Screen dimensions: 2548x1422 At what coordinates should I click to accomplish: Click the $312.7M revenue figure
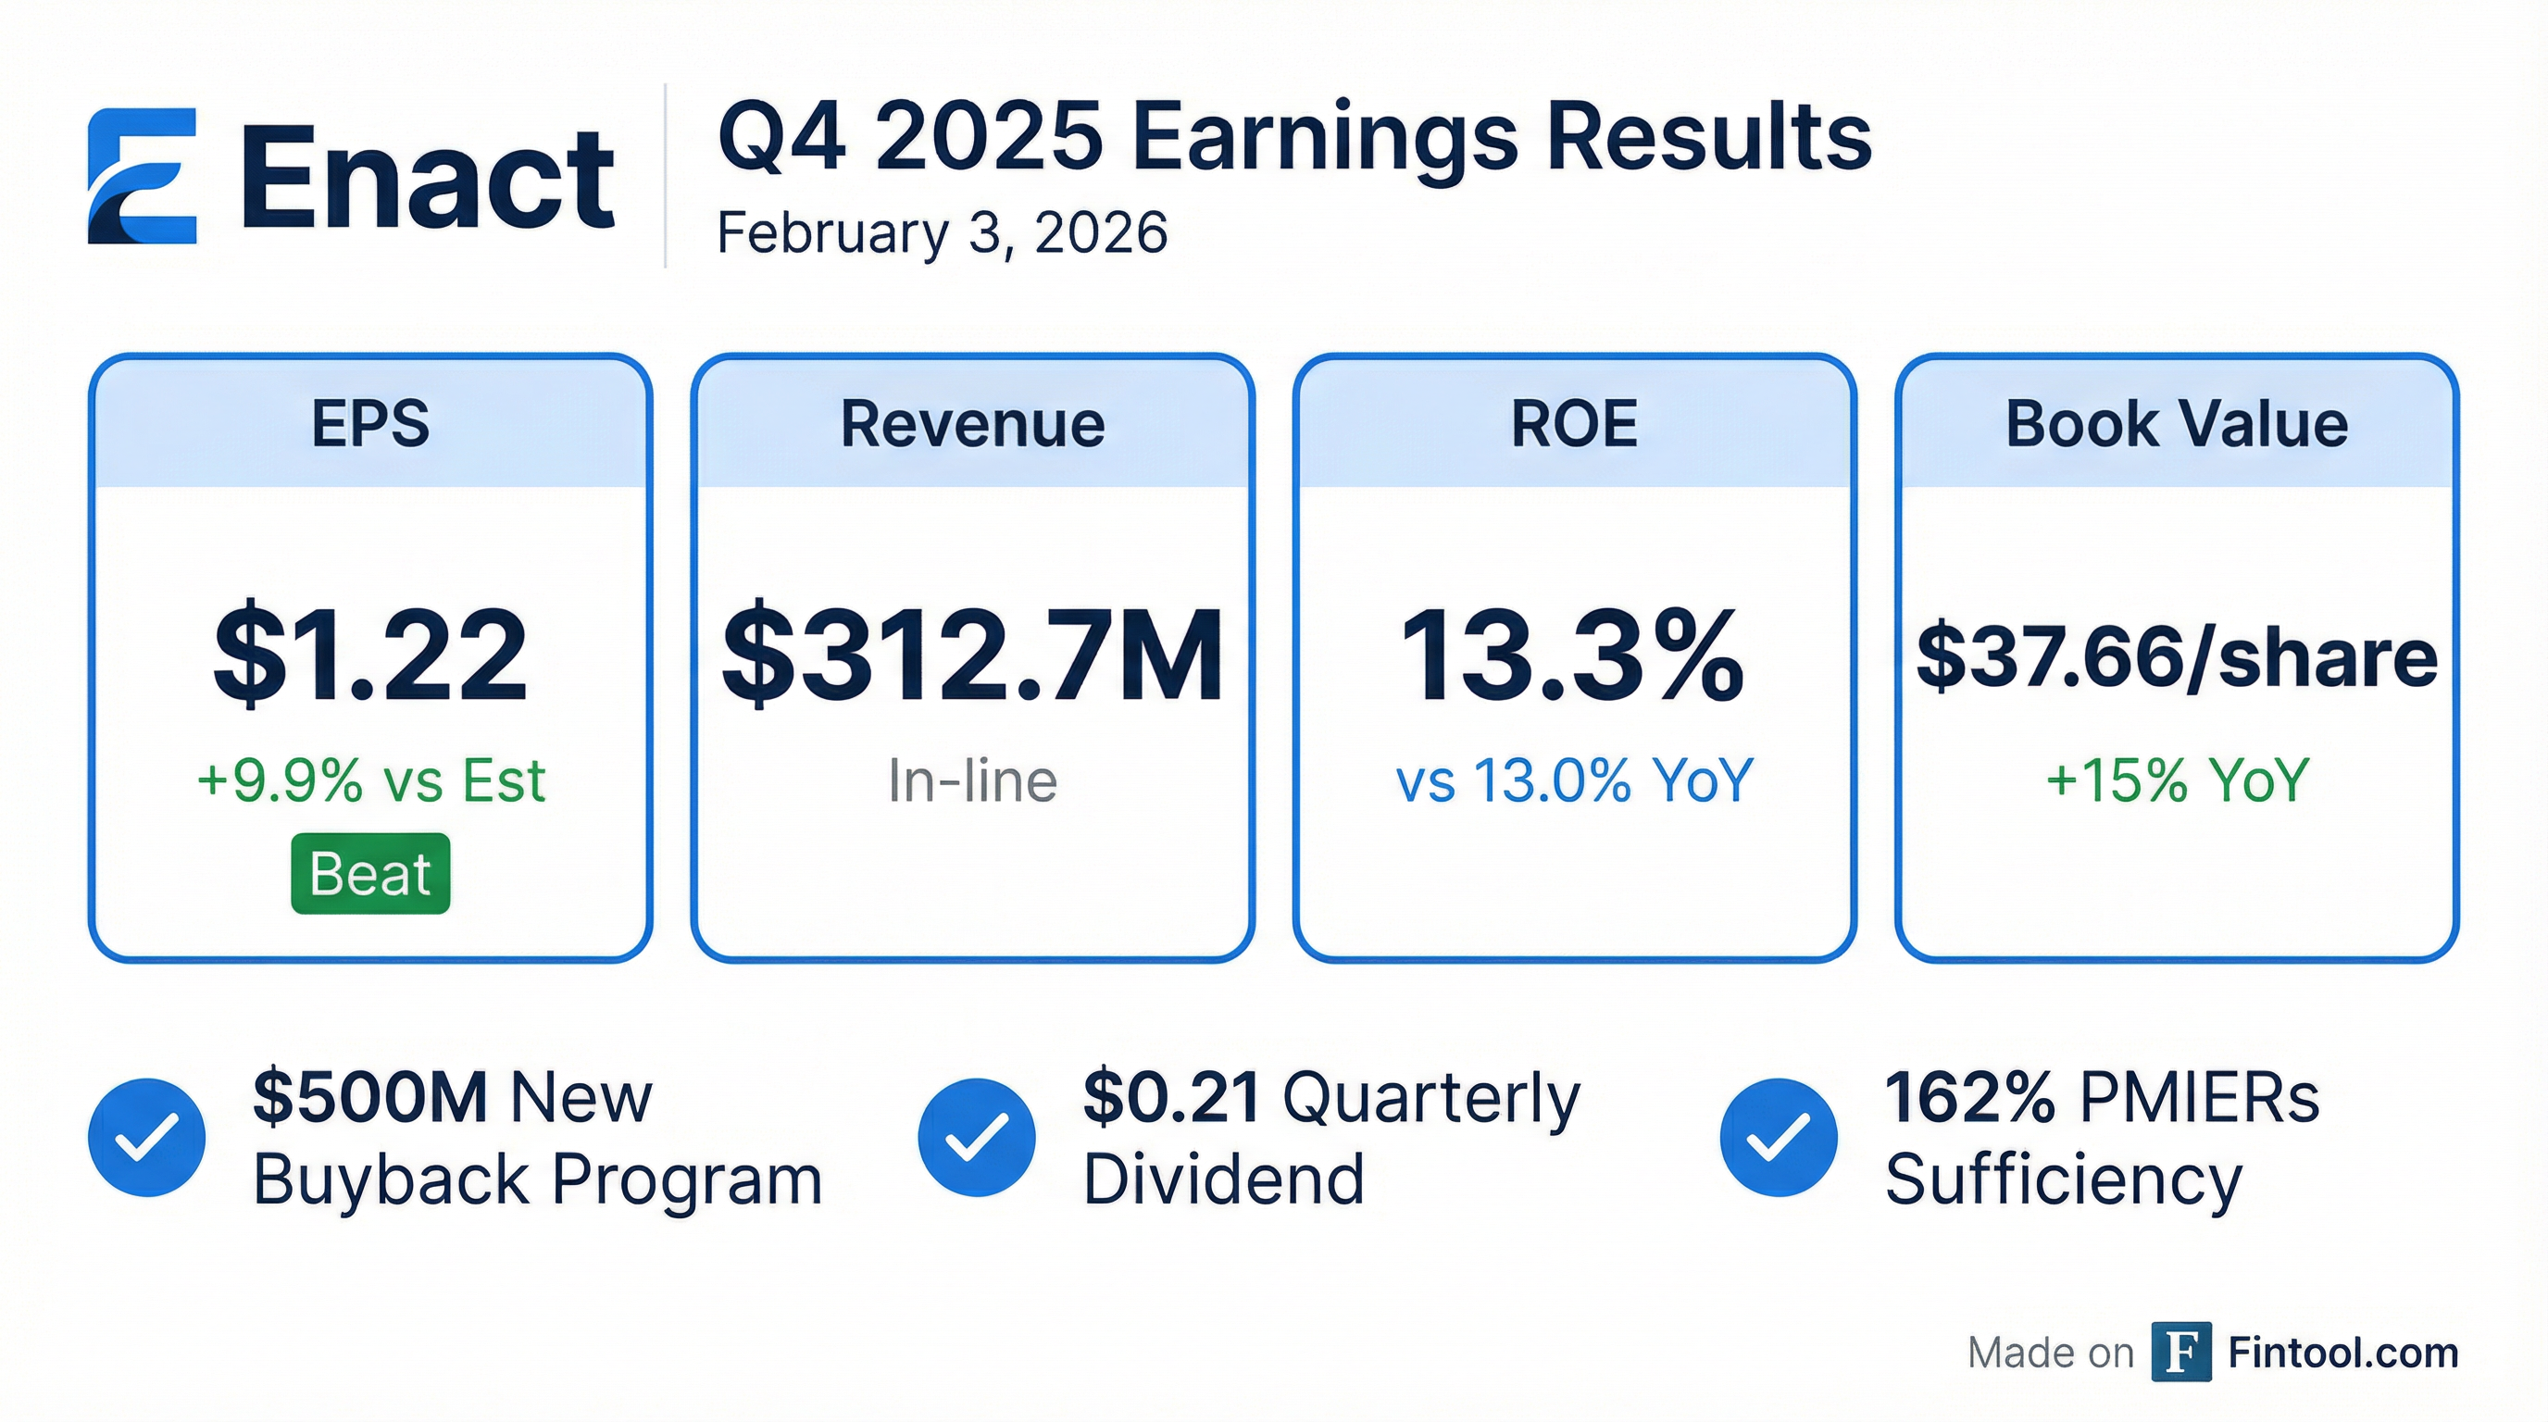click(x=972, y=655)
